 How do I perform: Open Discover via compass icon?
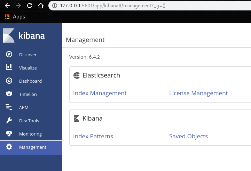tap(9, 55)
